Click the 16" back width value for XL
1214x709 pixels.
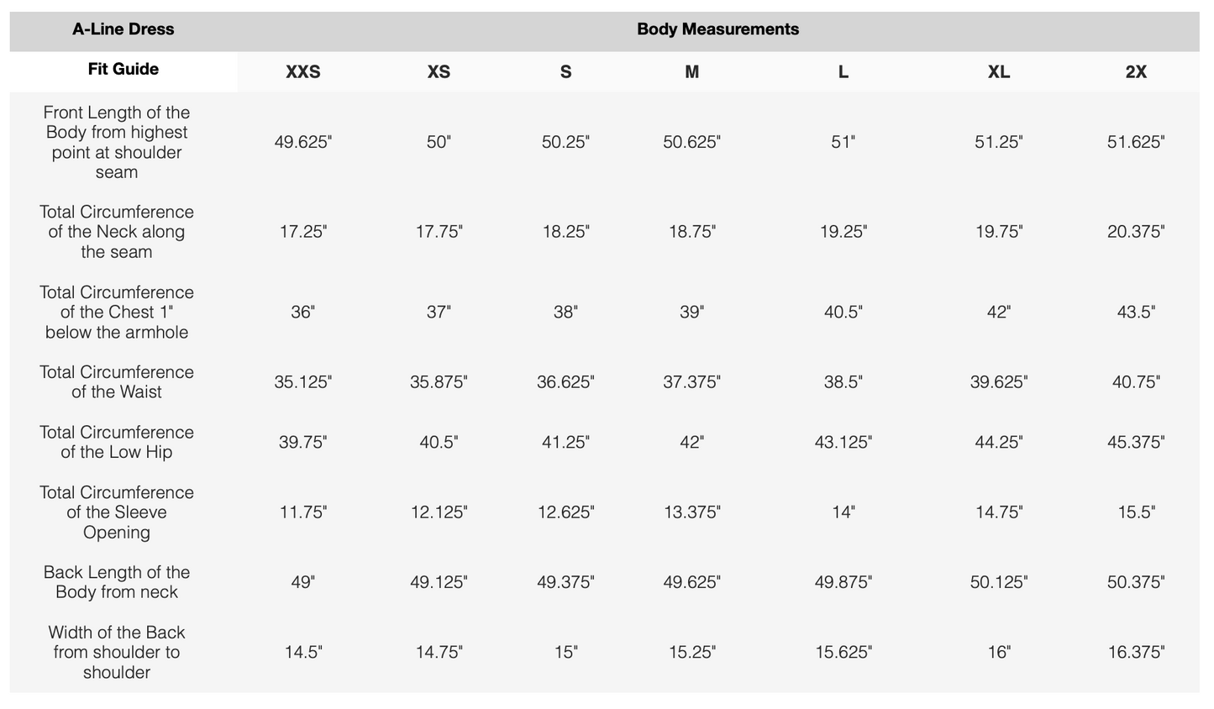998,652
